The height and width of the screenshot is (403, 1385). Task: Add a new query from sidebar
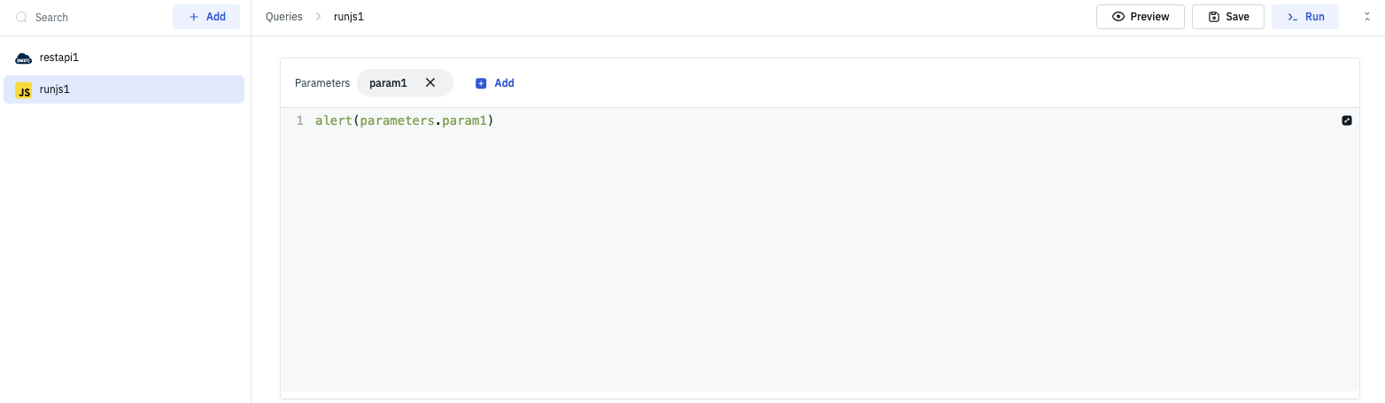[206, 17]
